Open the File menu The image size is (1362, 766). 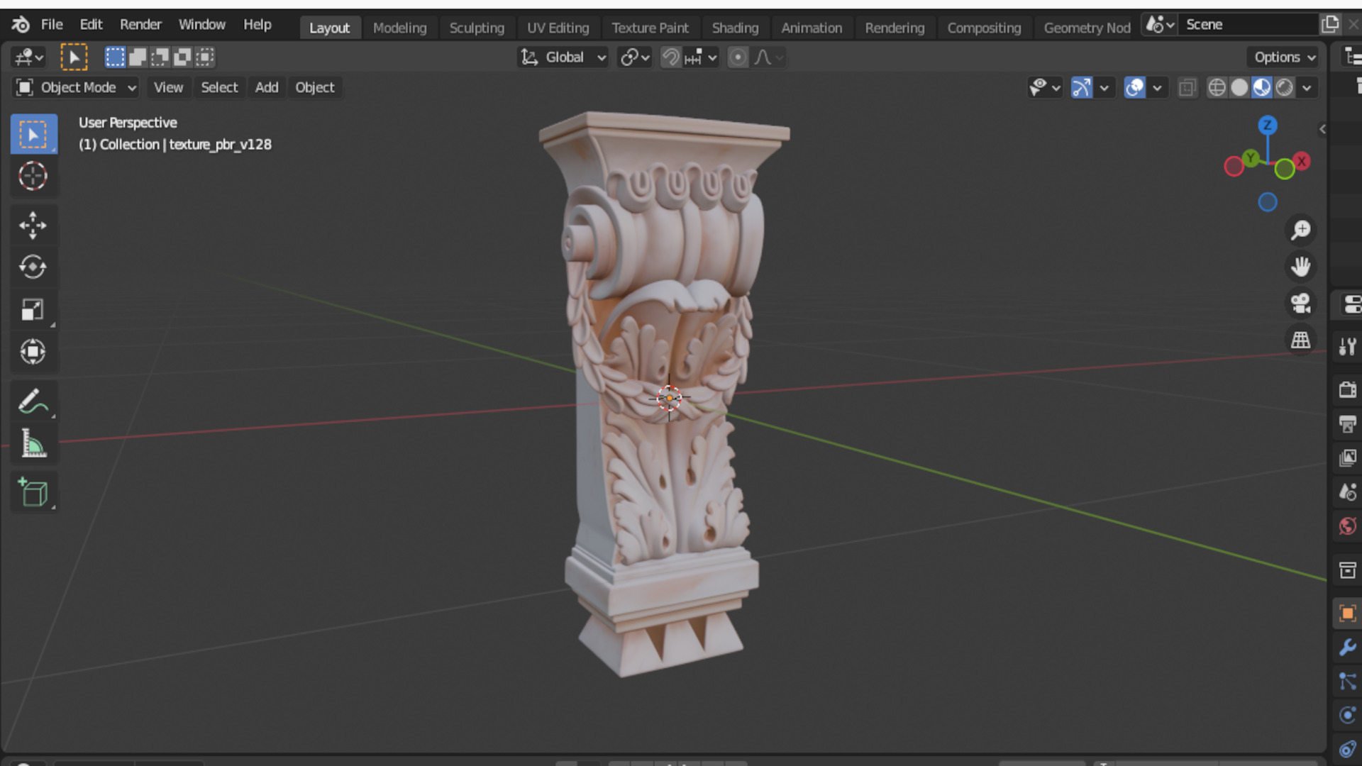click(x=52, y=25)
